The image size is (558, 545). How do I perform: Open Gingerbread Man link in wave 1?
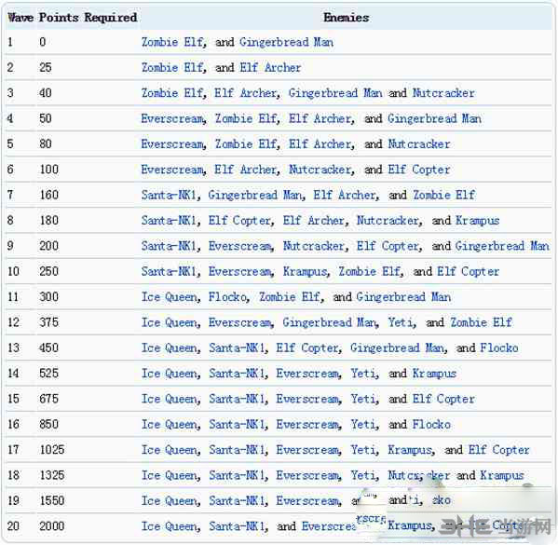point(287,42)
